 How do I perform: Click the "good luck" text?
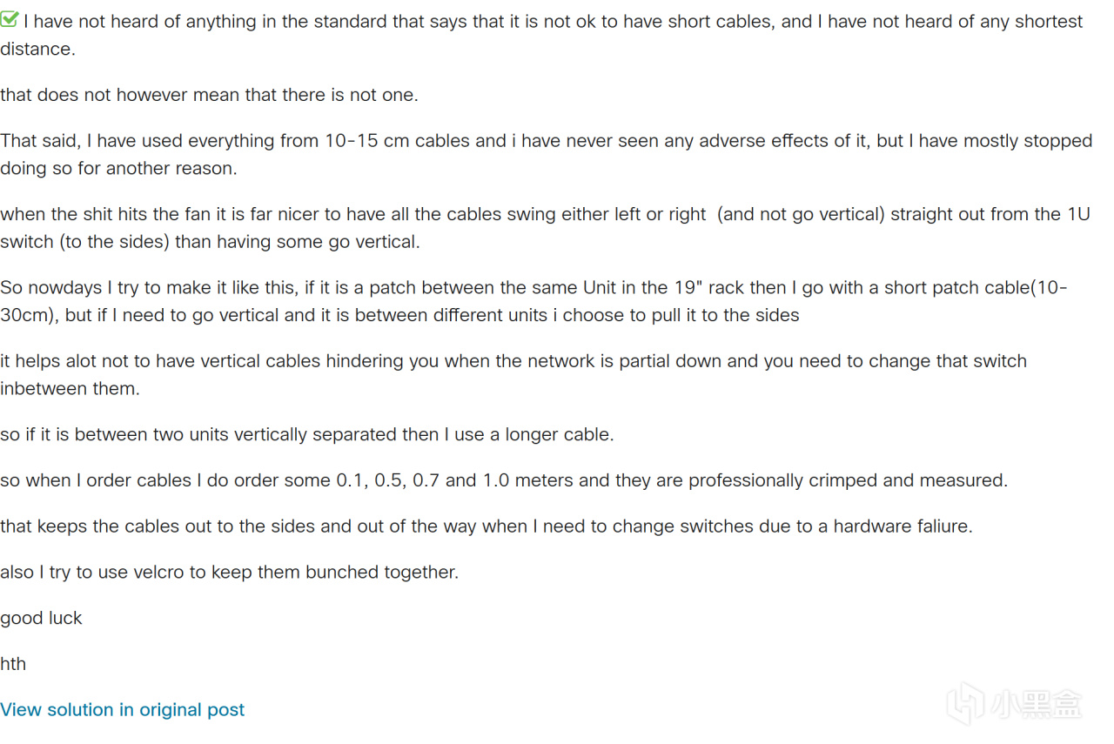pyautogui.click(x=41, y=619)
